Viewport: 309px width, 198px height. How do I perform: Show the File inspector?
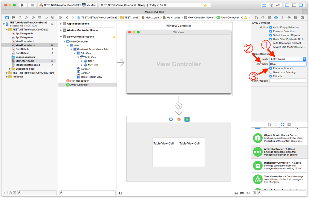click(x=256, y=18)
